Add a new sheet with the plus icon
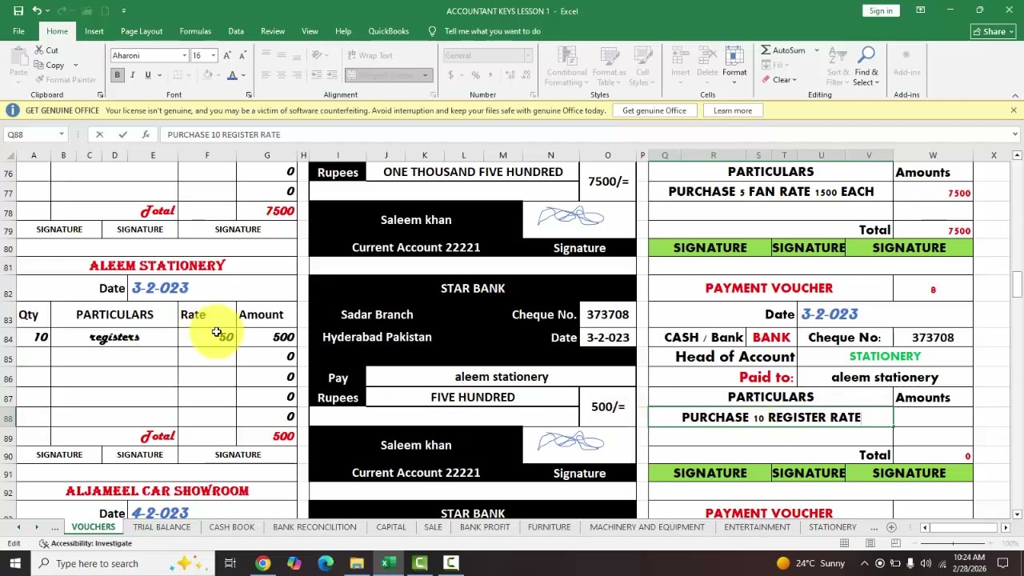Viewport: 1024px width, 576px height. (891, 527)
